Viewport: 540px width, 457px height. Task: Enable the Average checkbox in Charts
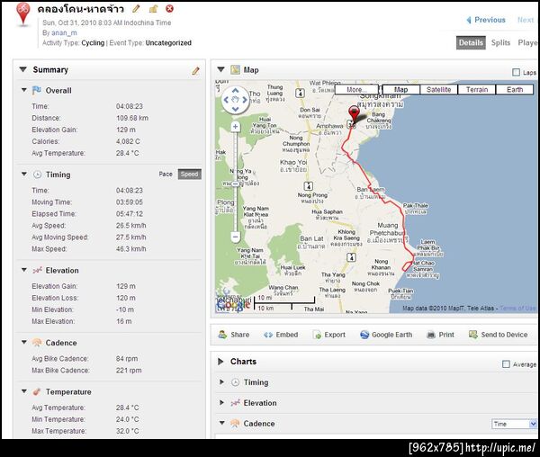(506, 364)
